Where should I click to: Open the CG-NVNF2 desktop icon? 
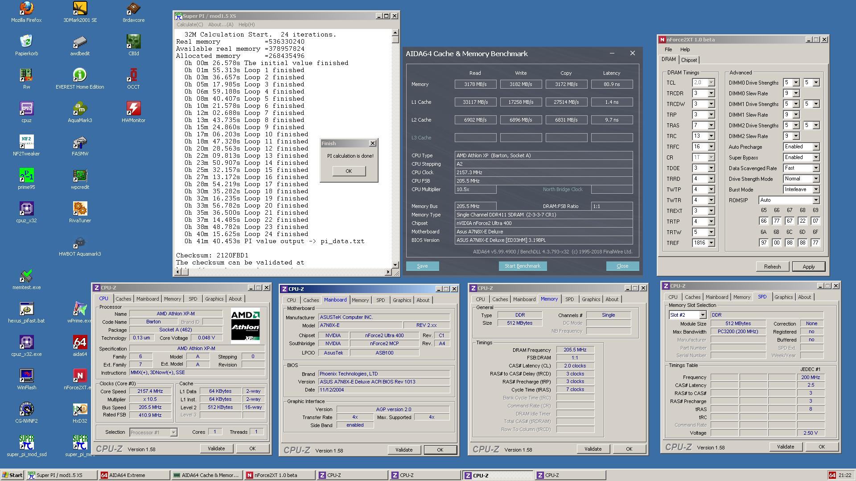coord(26,413)
